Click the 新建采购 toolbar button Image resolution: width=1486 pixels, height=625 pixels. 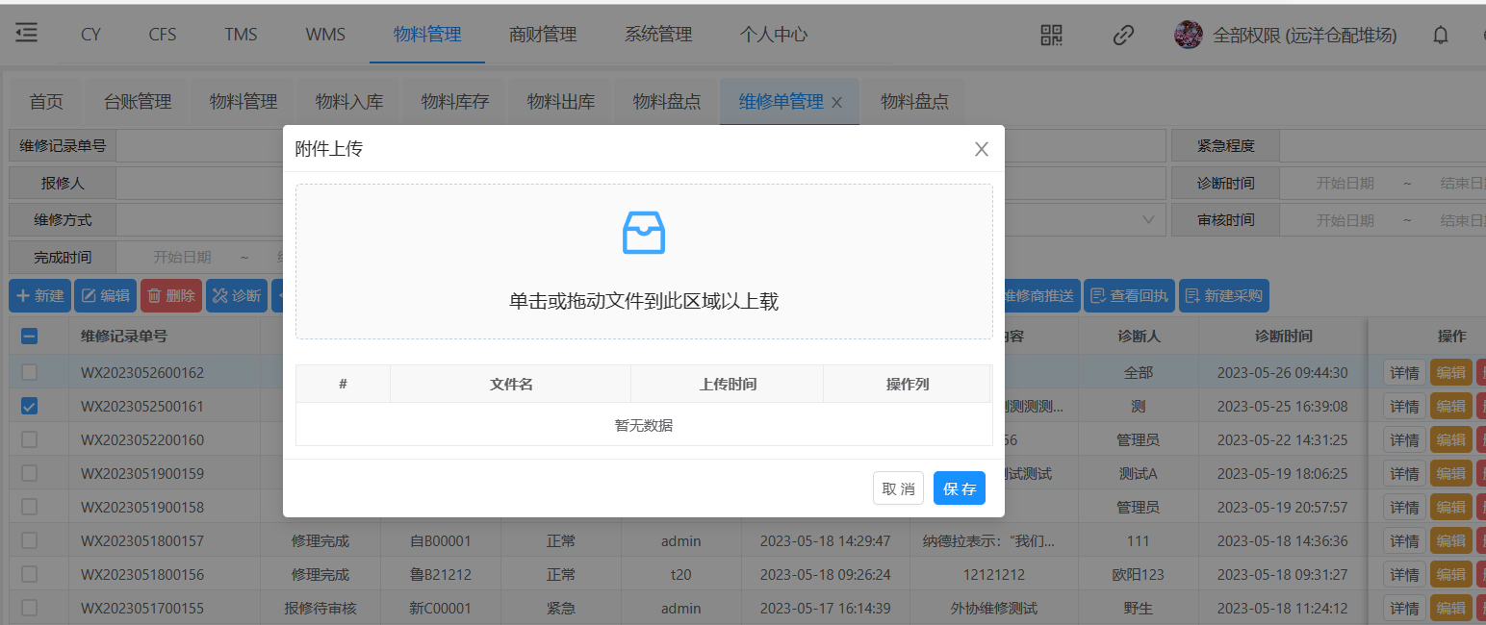pos(1223,296)
